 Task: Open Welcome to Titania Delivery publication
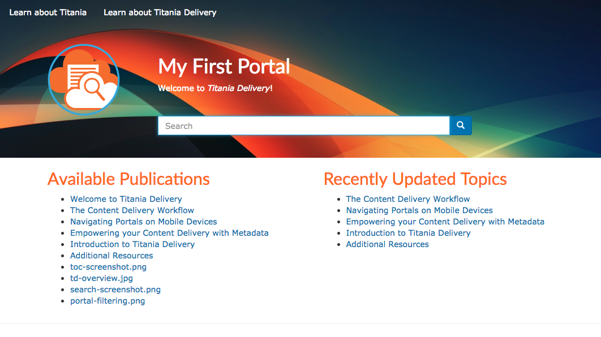pyautogui.click(x=126, y=199)
